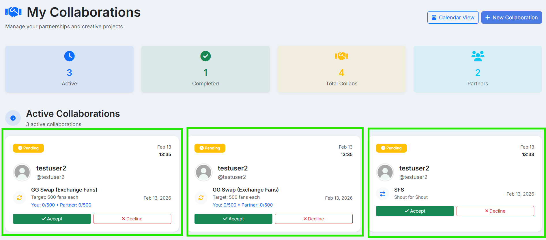The height and width of the screenshot is (240, 546).
Task: Accept the first GG Swap collaboration
Action: (x=52, y=219)
